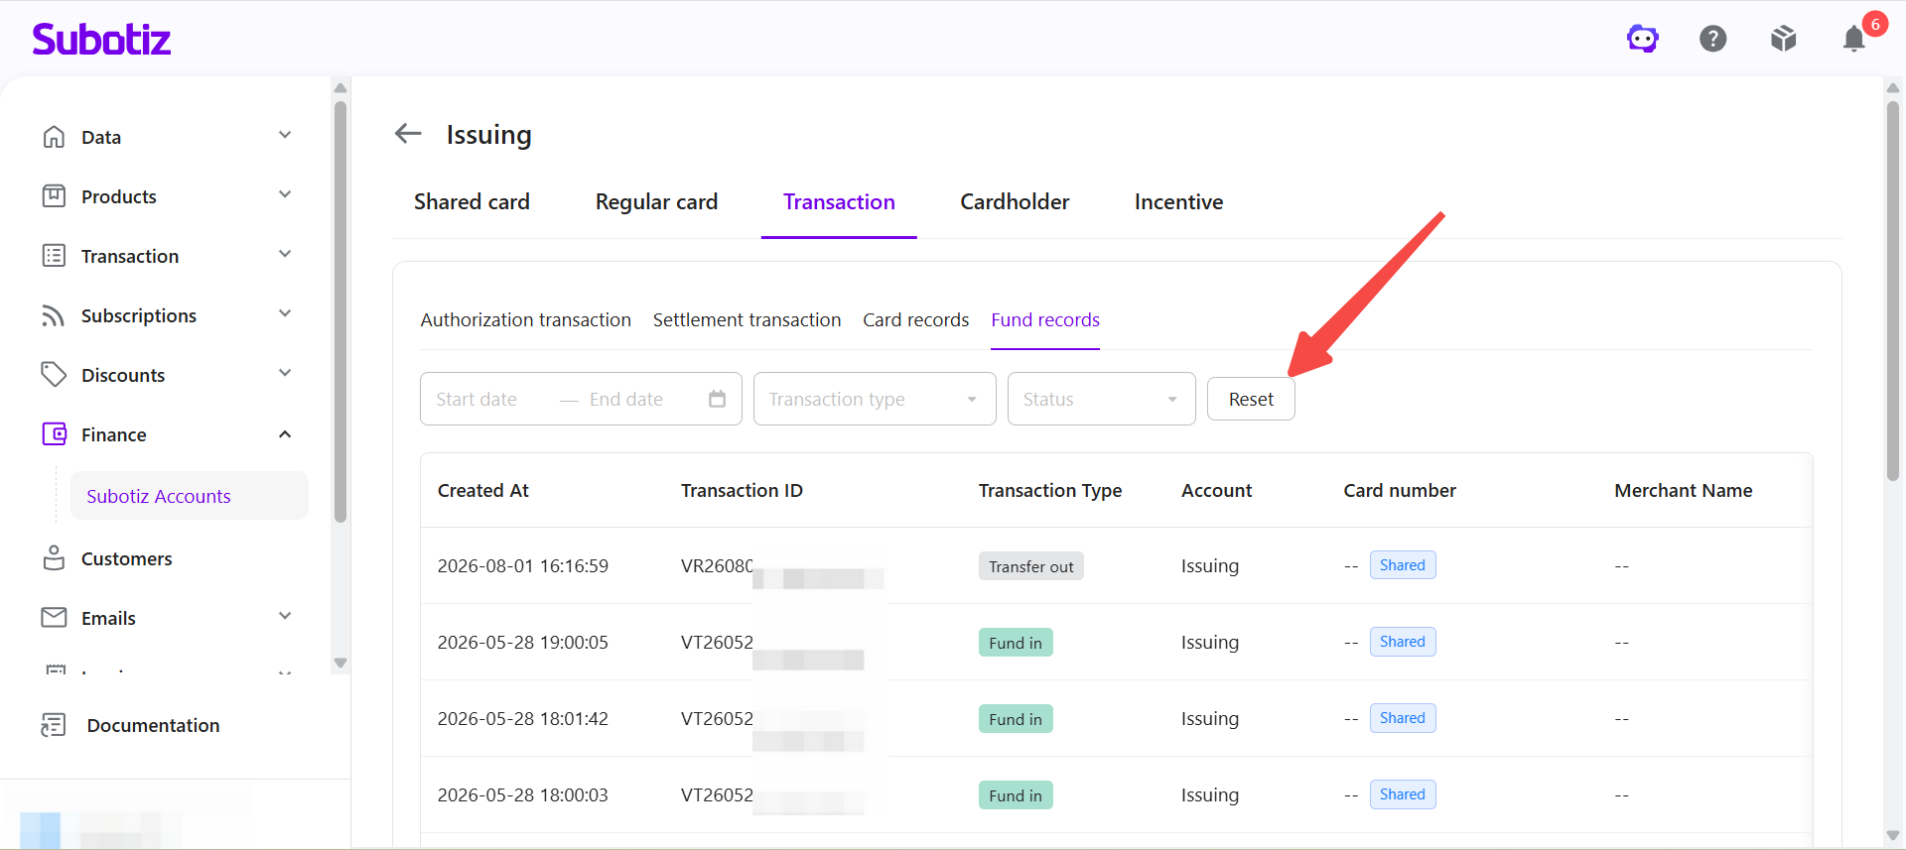Click Fund in tag on the 18:01:42 row
The width and height of the screenshot is (1906, 850).
(x=1016, y=719)
